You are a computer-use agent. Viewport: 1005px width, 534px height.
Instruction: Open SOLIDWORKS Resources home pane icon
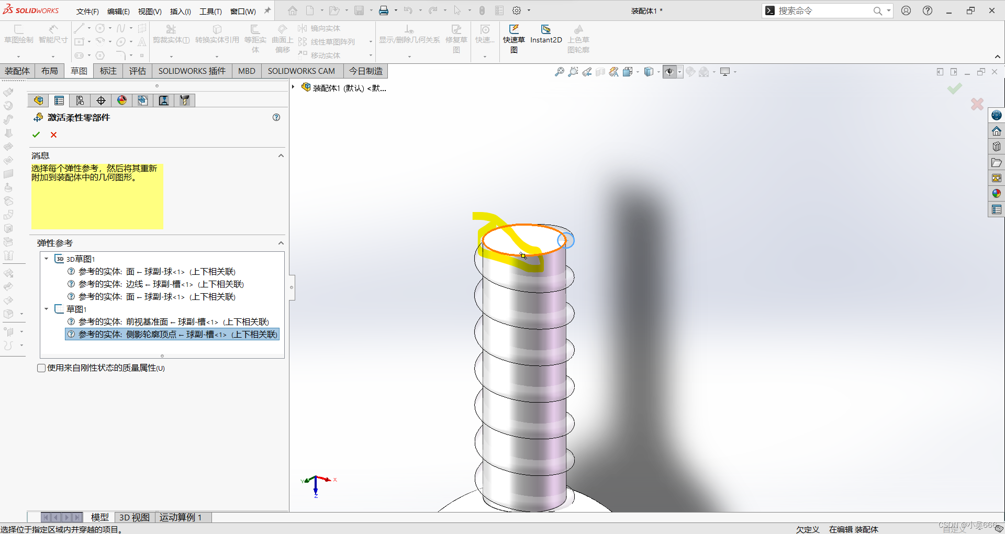tap(997, 131)
